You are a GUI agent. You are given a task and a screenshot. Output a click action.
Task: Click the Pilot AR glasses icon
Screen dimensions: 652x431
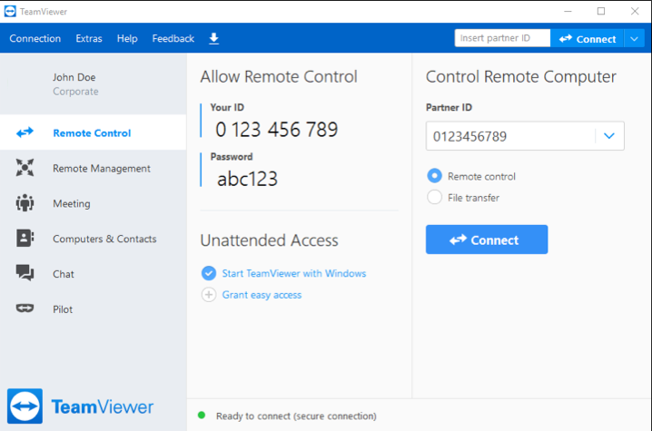[x=25, y=309]
